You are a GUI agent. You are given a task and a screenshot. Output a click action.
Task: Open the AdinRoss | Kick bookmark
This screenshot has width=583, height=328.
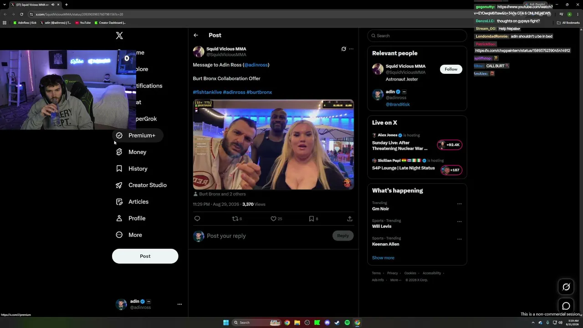(x=25, y=23)
